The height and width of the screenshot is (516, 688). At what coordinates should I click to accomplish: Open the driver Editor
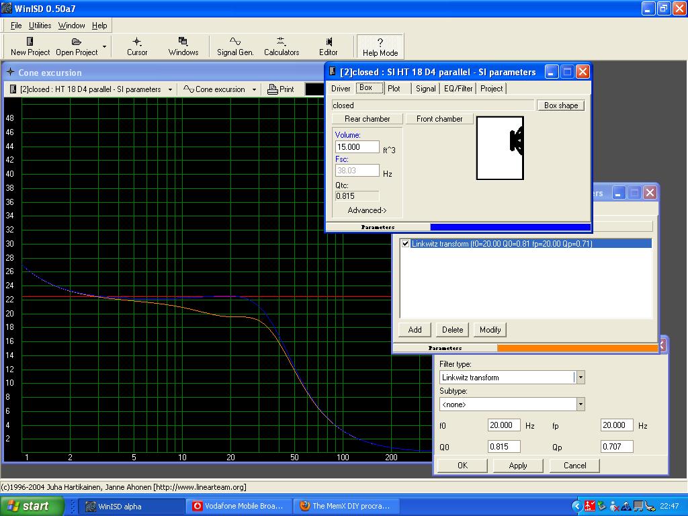(328, 46)
